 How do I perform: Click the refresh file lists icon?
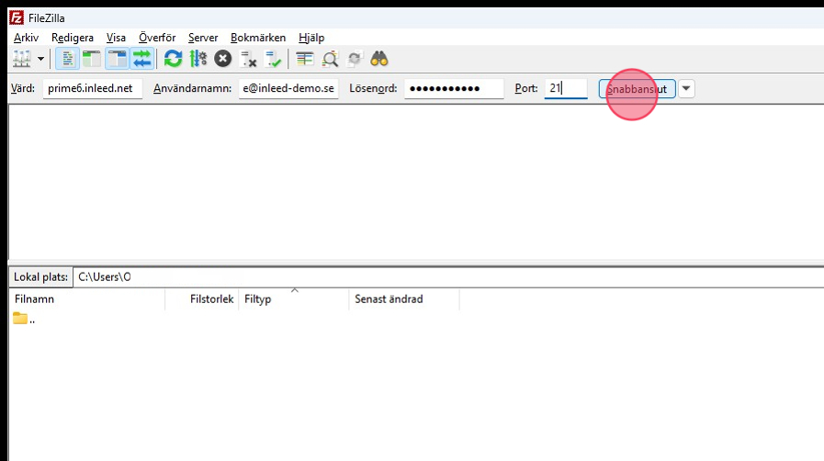coord(173,59)
